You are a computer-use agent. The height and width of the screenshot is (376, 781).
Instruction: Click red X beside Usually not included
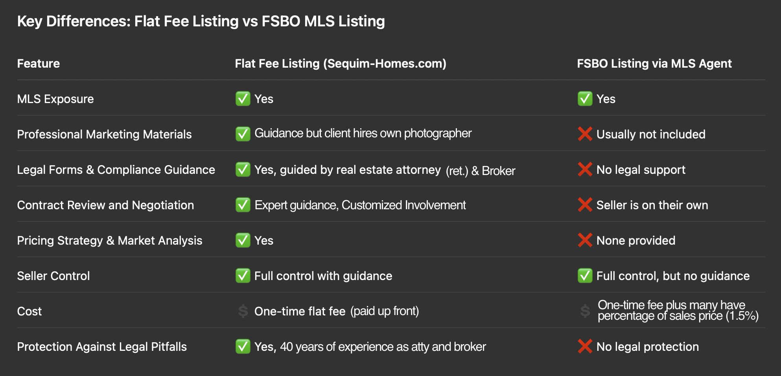pos(585,134)
